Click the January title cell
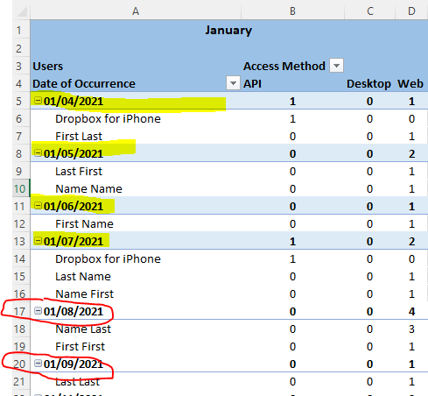 (228, 30)
